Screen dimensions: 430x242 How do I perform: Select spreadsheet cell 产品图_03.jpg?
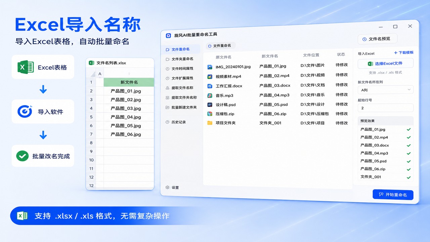(129, 109)
